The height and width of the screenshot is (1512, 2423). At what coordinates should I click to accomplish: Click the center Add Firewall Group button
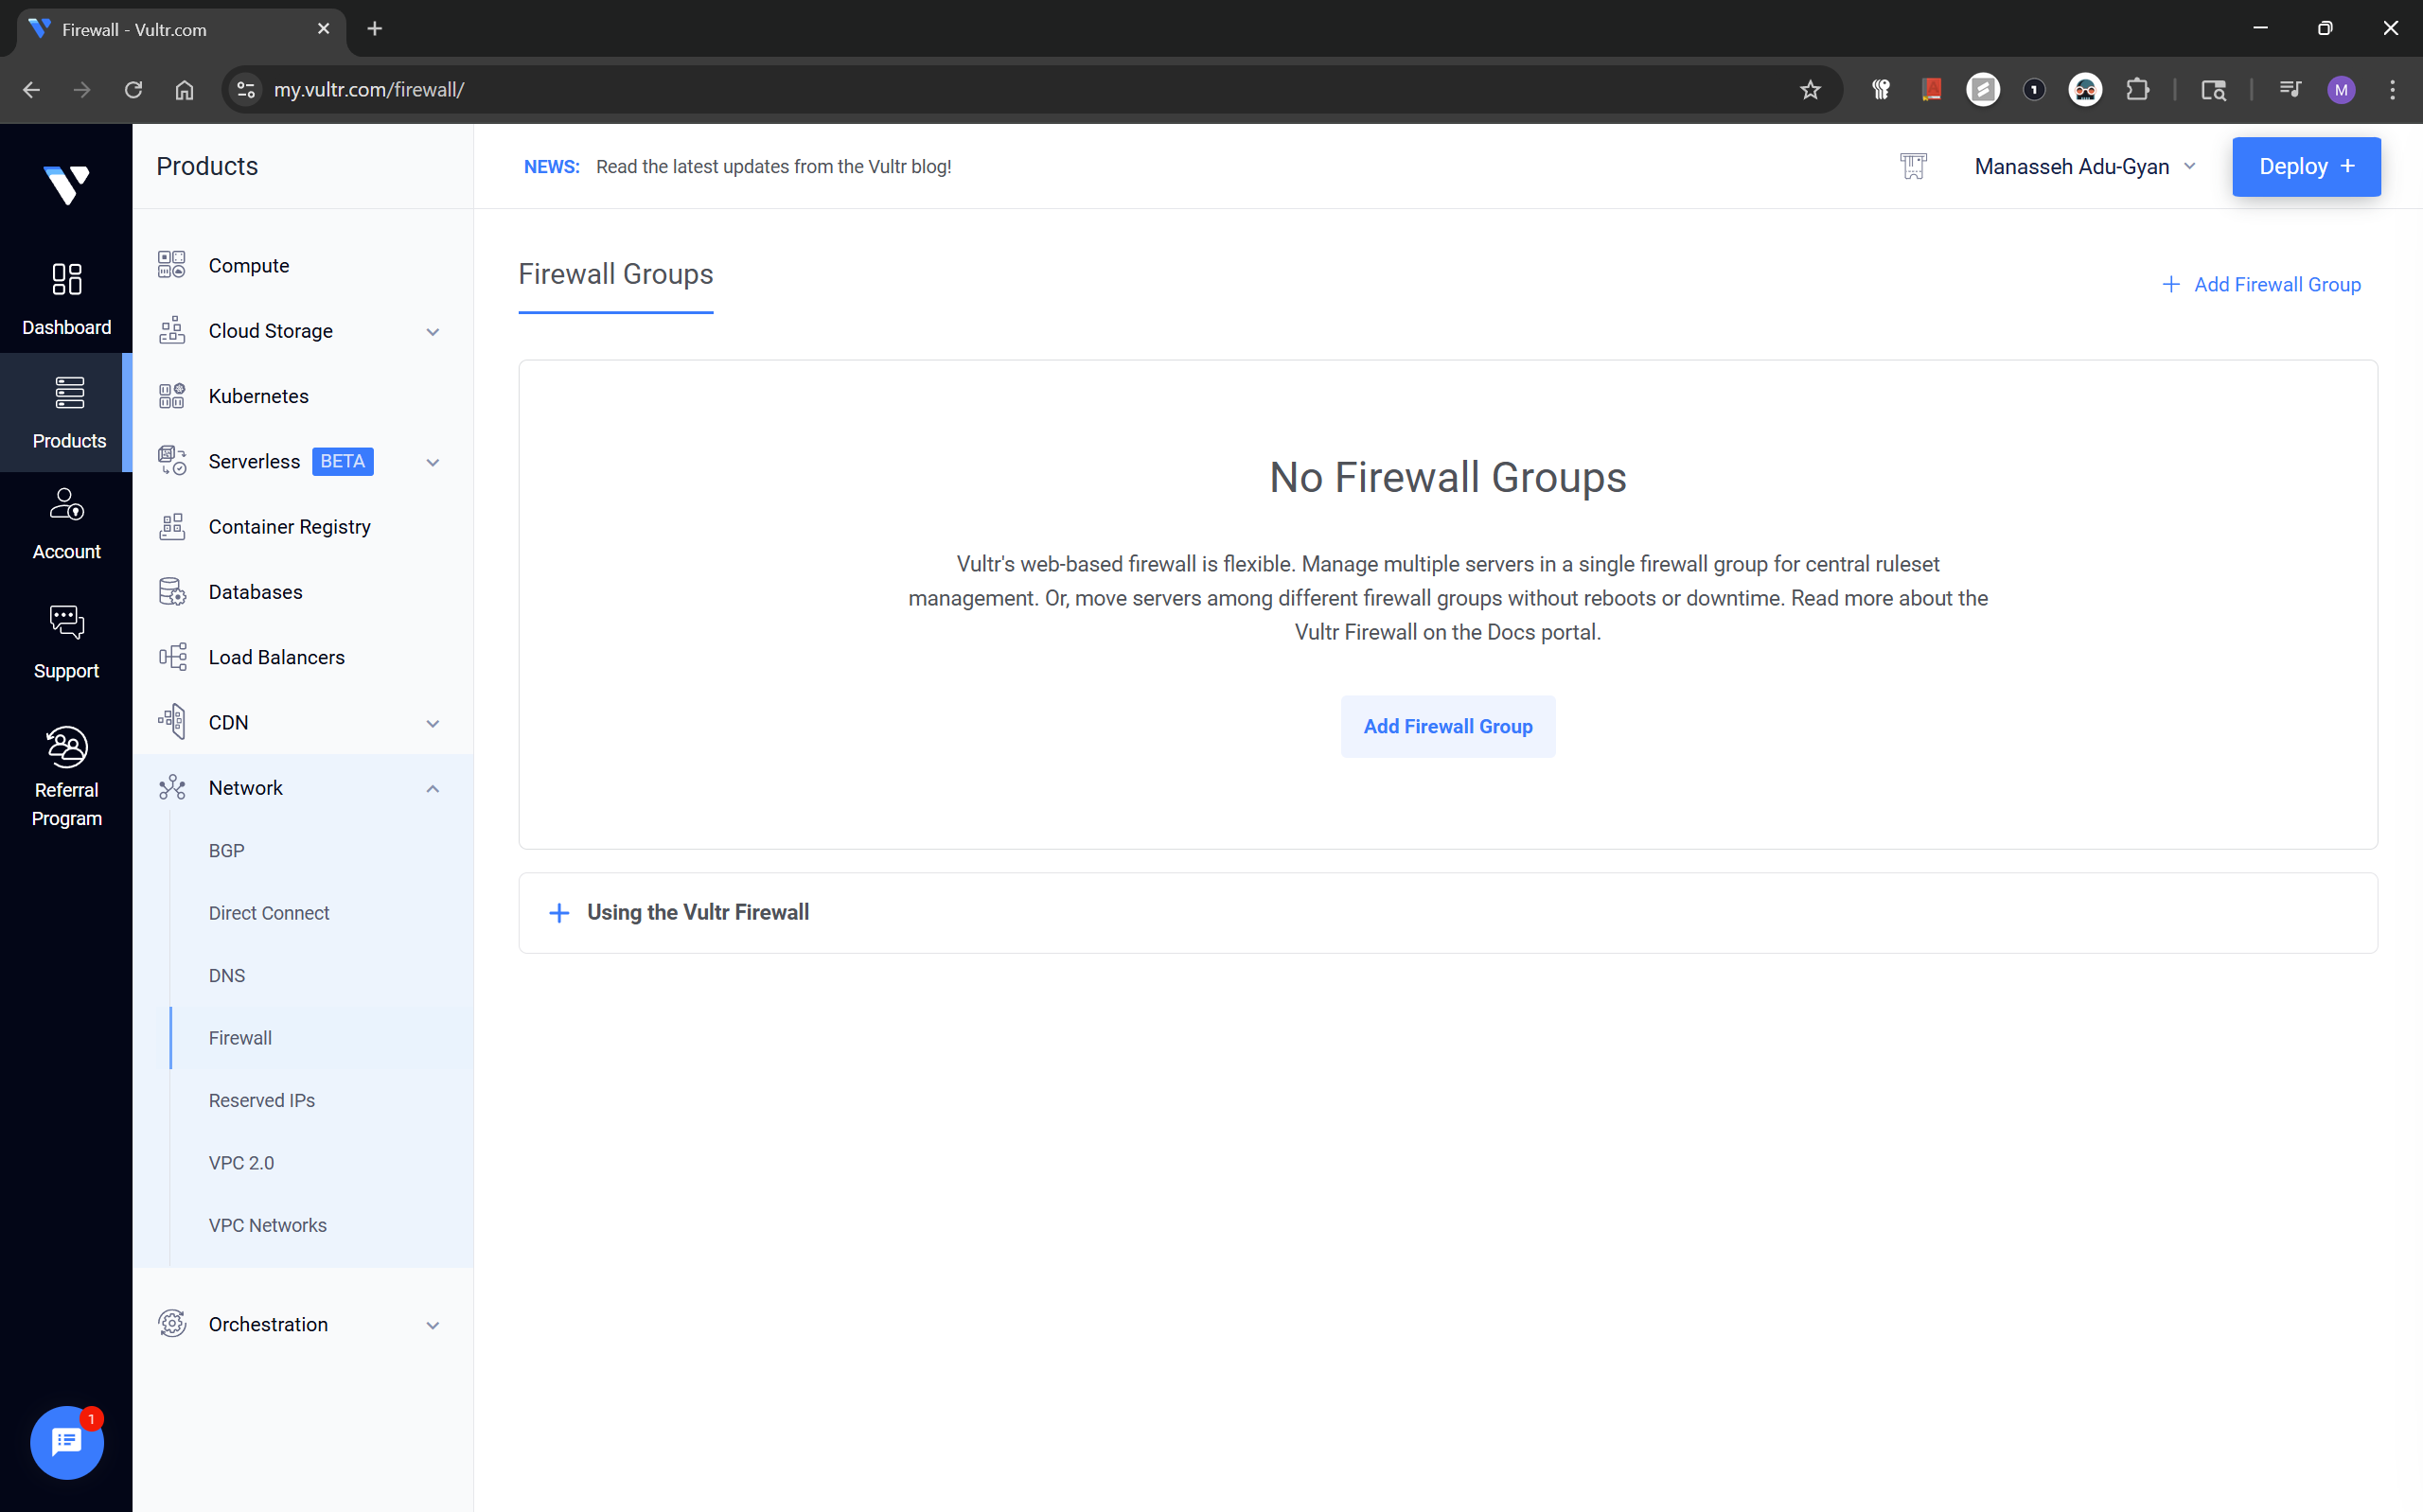[1447, 726]
